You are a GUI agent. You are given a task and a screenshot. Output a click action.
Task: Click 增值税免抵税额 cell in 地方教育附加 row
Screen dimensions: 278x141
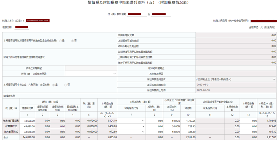click(x=58, y=132)
